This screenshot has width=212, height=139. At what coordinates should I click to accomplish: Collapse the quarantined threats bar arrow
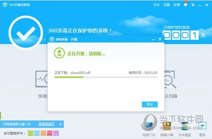(x=60, y=124)
